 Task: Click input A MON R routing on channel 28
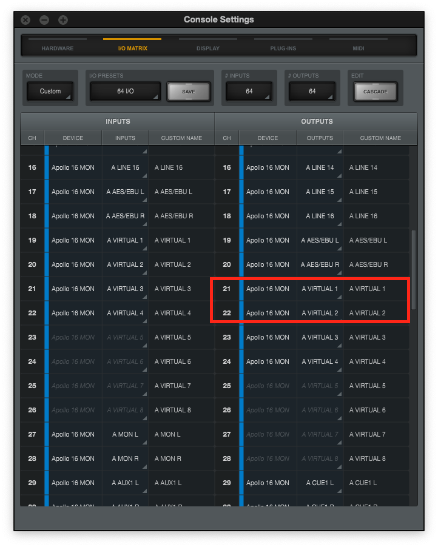[126, 458]
